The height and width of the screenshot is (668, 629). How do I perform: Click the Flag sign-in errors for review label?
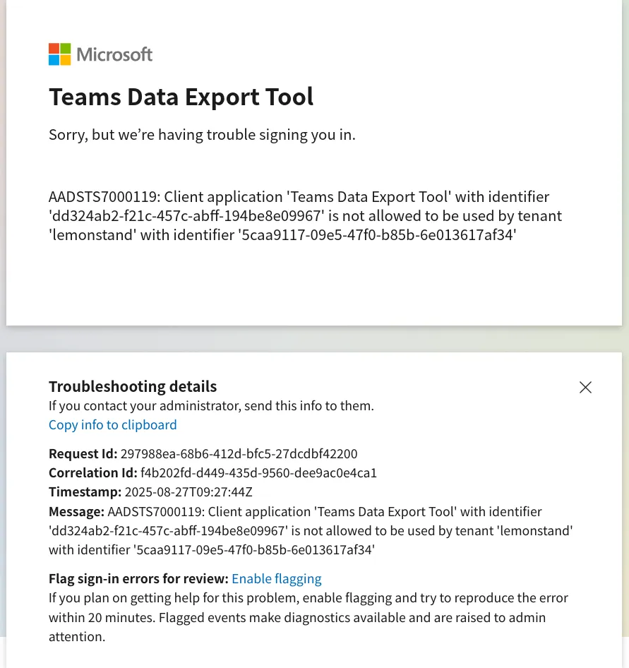pyautogui.click(x=138, y=579)
